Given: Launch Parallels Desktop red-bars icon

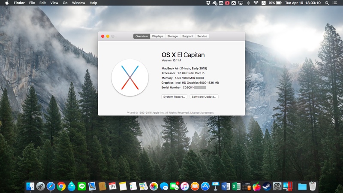Looking at the screenshot, I should pos(287,187).
